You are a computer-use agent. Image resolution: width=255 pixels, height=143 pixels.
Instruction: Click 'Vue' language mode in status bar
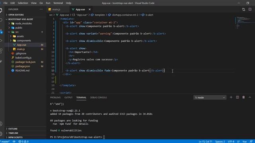[x=245, y=141]
